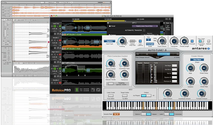Click the Set Minor button
The image size is (213, 125).
(x=174, y=69)
